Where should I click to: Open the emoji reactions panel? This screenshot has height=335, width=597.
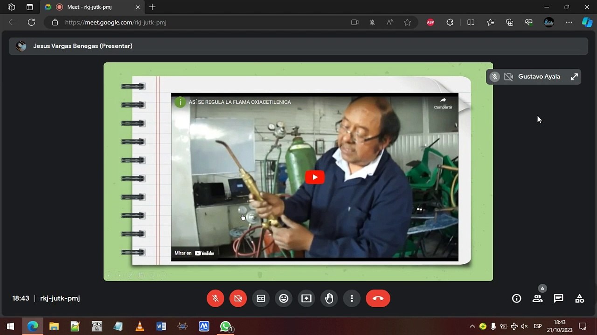(x=284, y=298)
